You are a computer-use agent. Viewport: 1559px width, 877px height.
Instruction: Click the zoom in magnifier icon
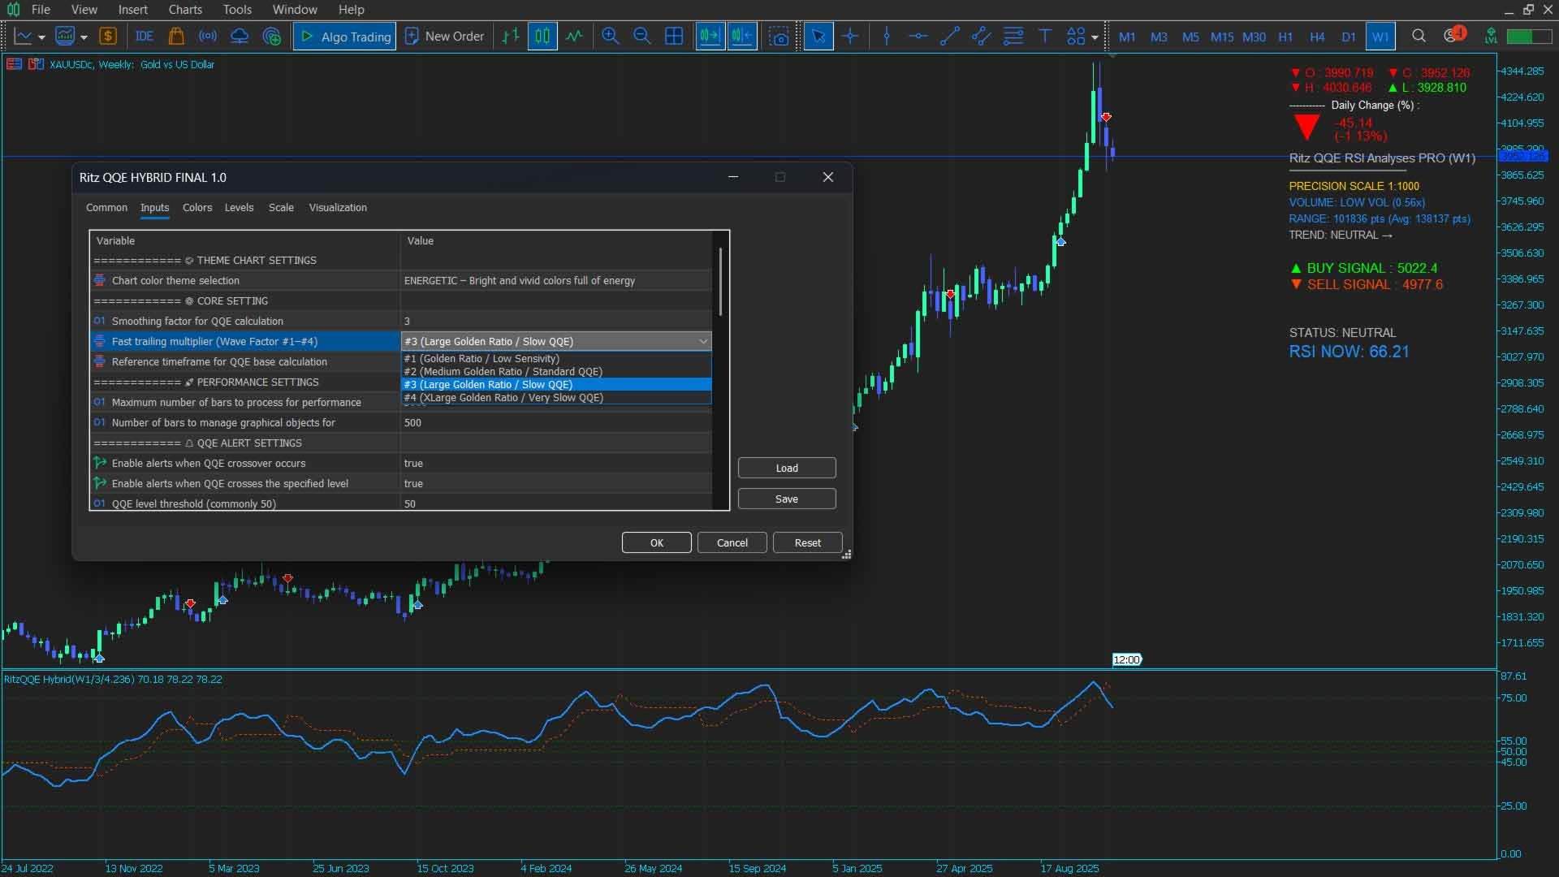pos(610,37)
